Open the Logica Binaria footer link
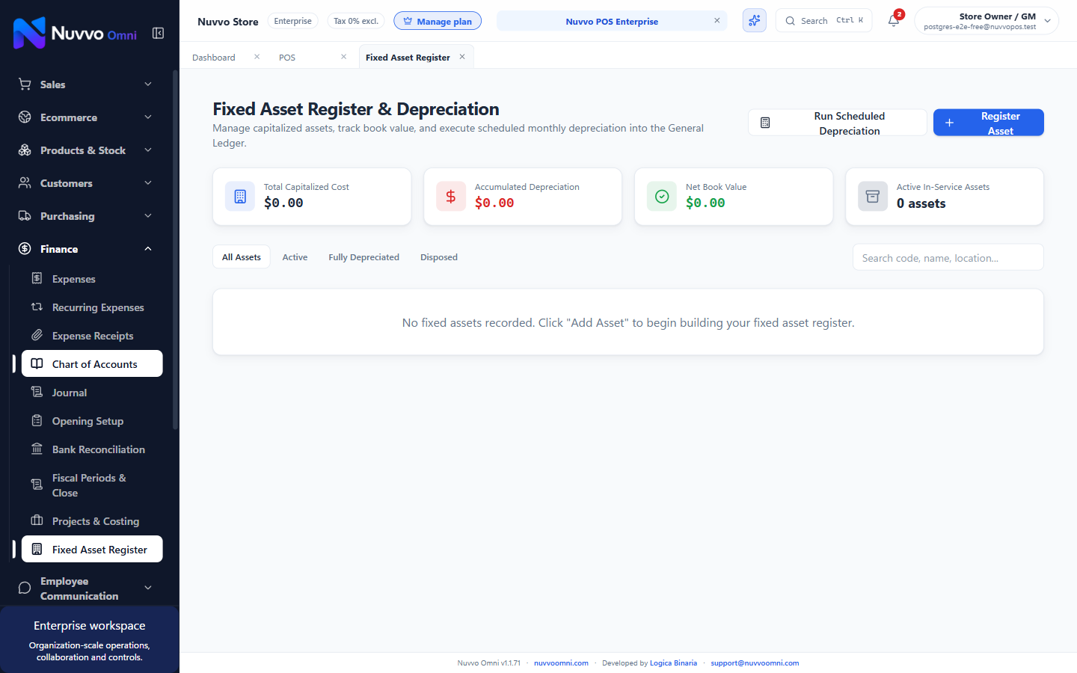The width and height of the screenshot is (1077, 673). point(673,663)
